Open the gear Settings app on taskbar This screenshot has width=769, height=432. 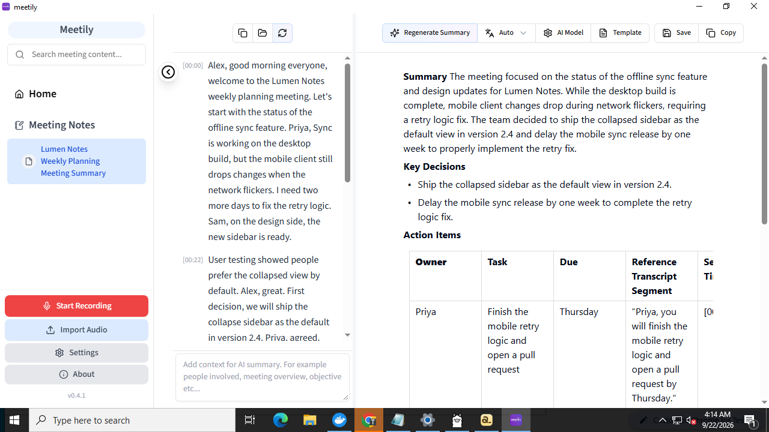point(428,420)
